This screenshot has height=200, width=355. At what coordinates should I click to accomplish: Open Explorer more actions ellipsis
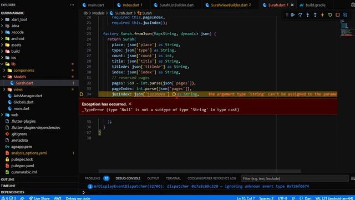point(72,5)
